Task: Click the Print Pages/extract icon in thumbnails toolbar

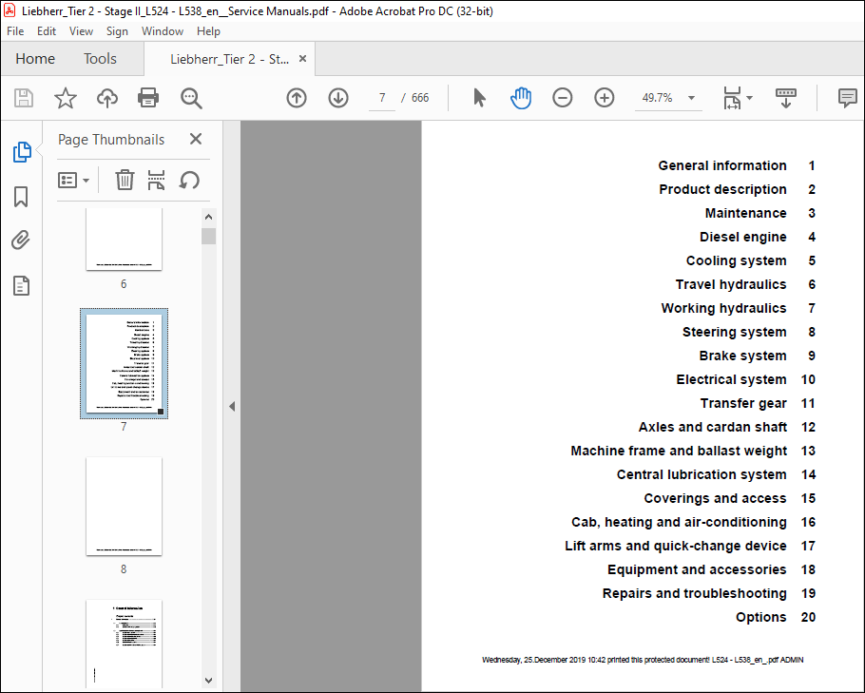Action: click(156, 180)
